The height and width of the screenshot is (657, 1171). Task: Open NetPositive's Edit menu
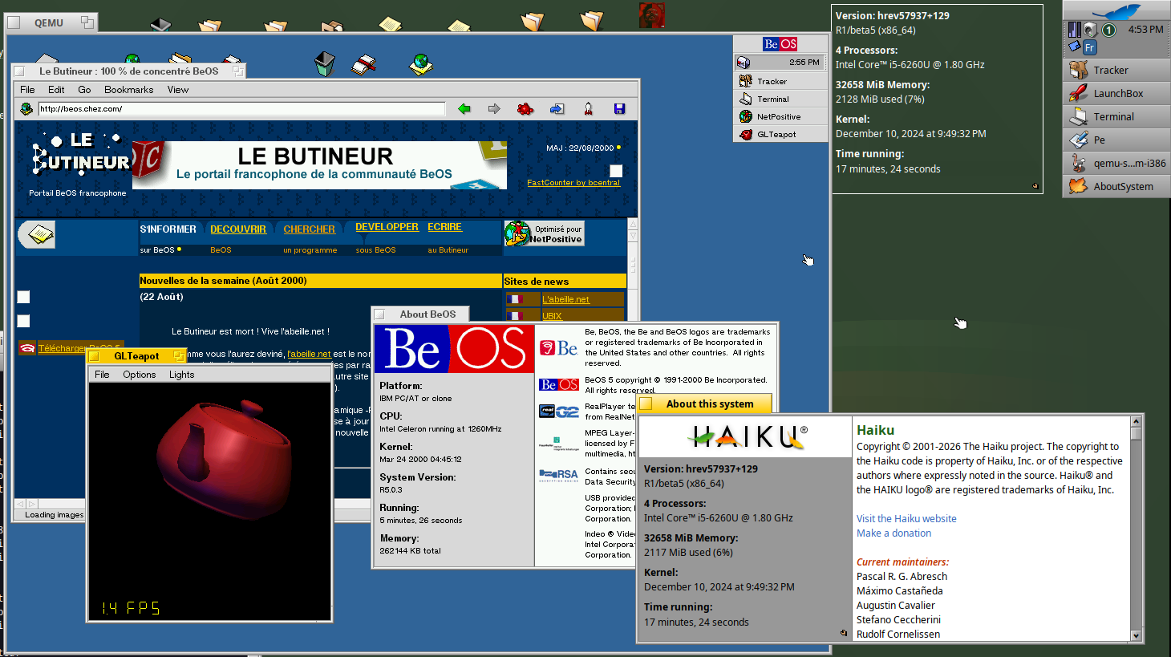(x=56, y=90)
